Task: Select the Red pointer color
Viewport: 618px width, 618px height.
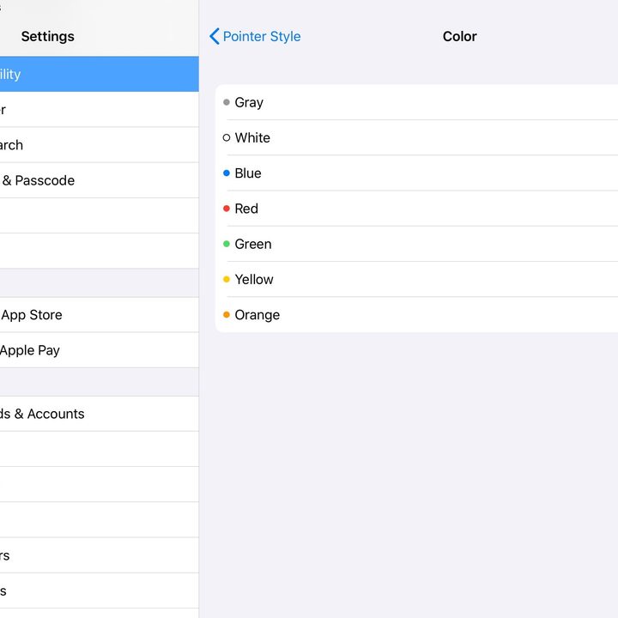Action: pos(416,209)
